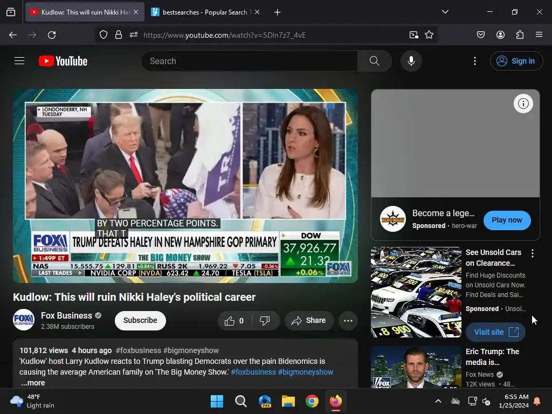Open Windows taskbar search
The width and height of the screenshot is (552, 414).
coord(241,401)
